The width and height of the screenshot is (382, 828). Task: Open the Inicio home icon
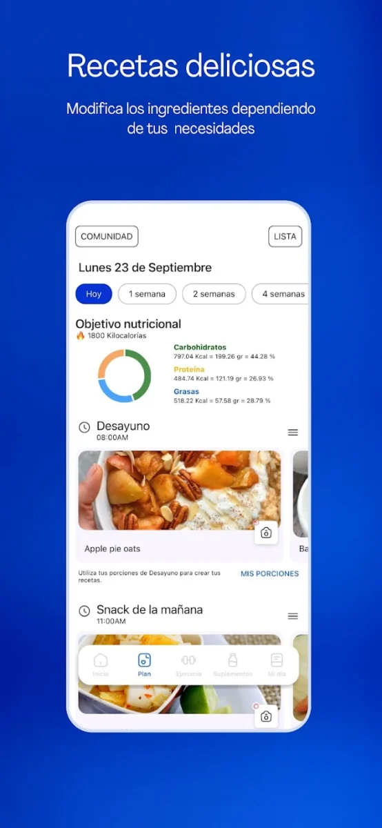point(101,660)
